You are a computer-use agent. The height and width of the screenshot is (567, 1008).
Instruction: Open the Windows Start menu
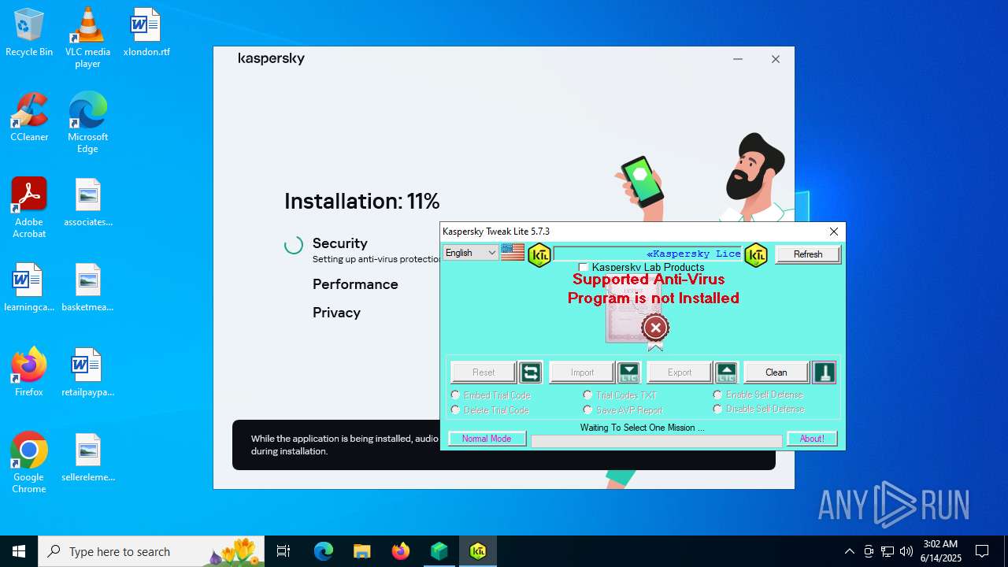19,551
